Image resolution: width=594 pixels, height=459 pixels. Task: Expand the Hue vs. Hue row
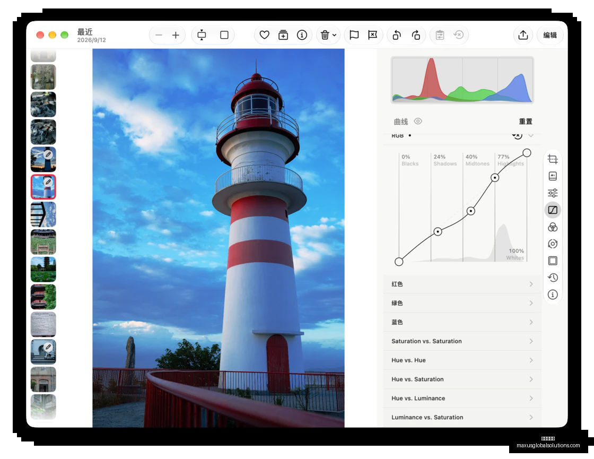[x=462, y=360]
